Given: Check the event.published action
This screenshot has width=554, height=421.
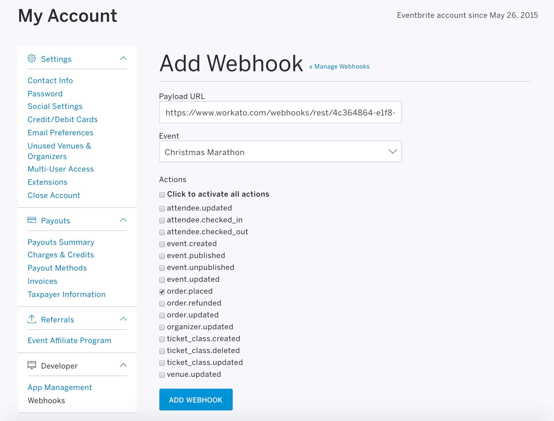Looking at the screenshot, I should coord(162,256).
